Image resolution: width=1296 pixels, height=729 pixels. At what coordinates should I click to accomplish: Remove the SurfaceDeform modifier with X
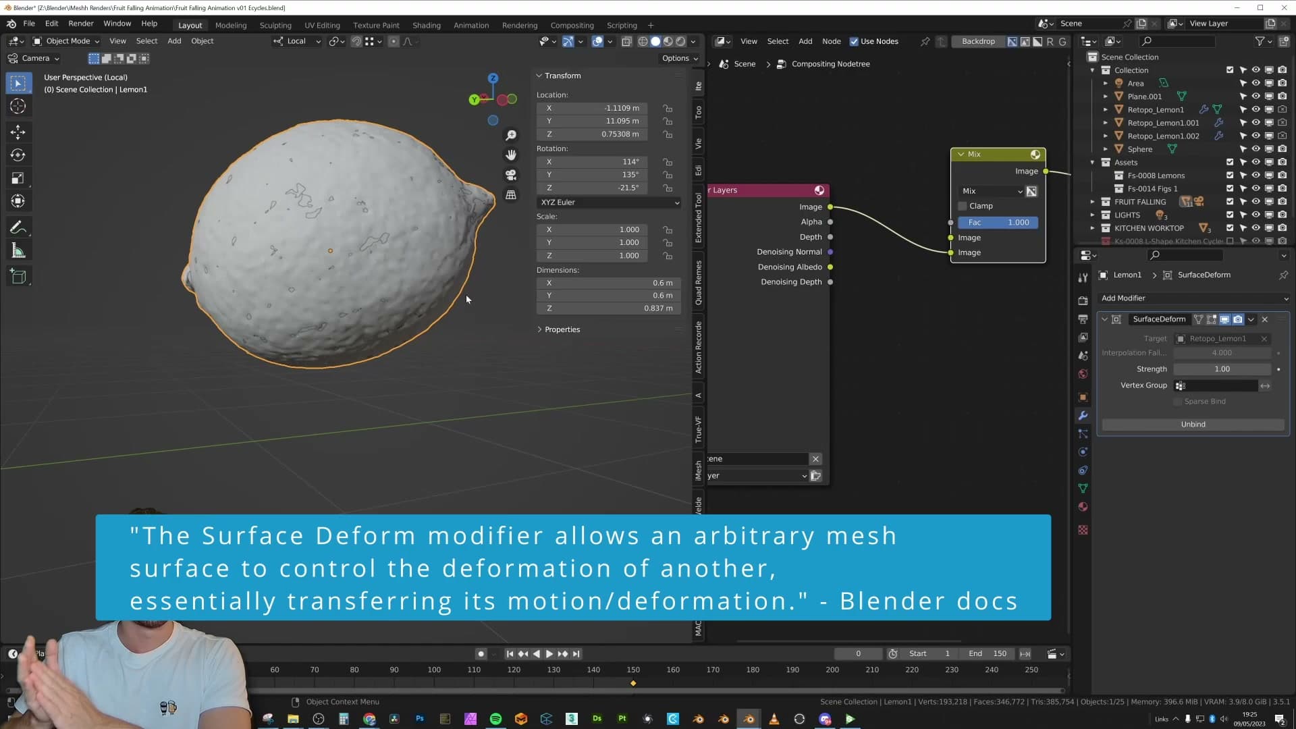[x=1265, y=319]
